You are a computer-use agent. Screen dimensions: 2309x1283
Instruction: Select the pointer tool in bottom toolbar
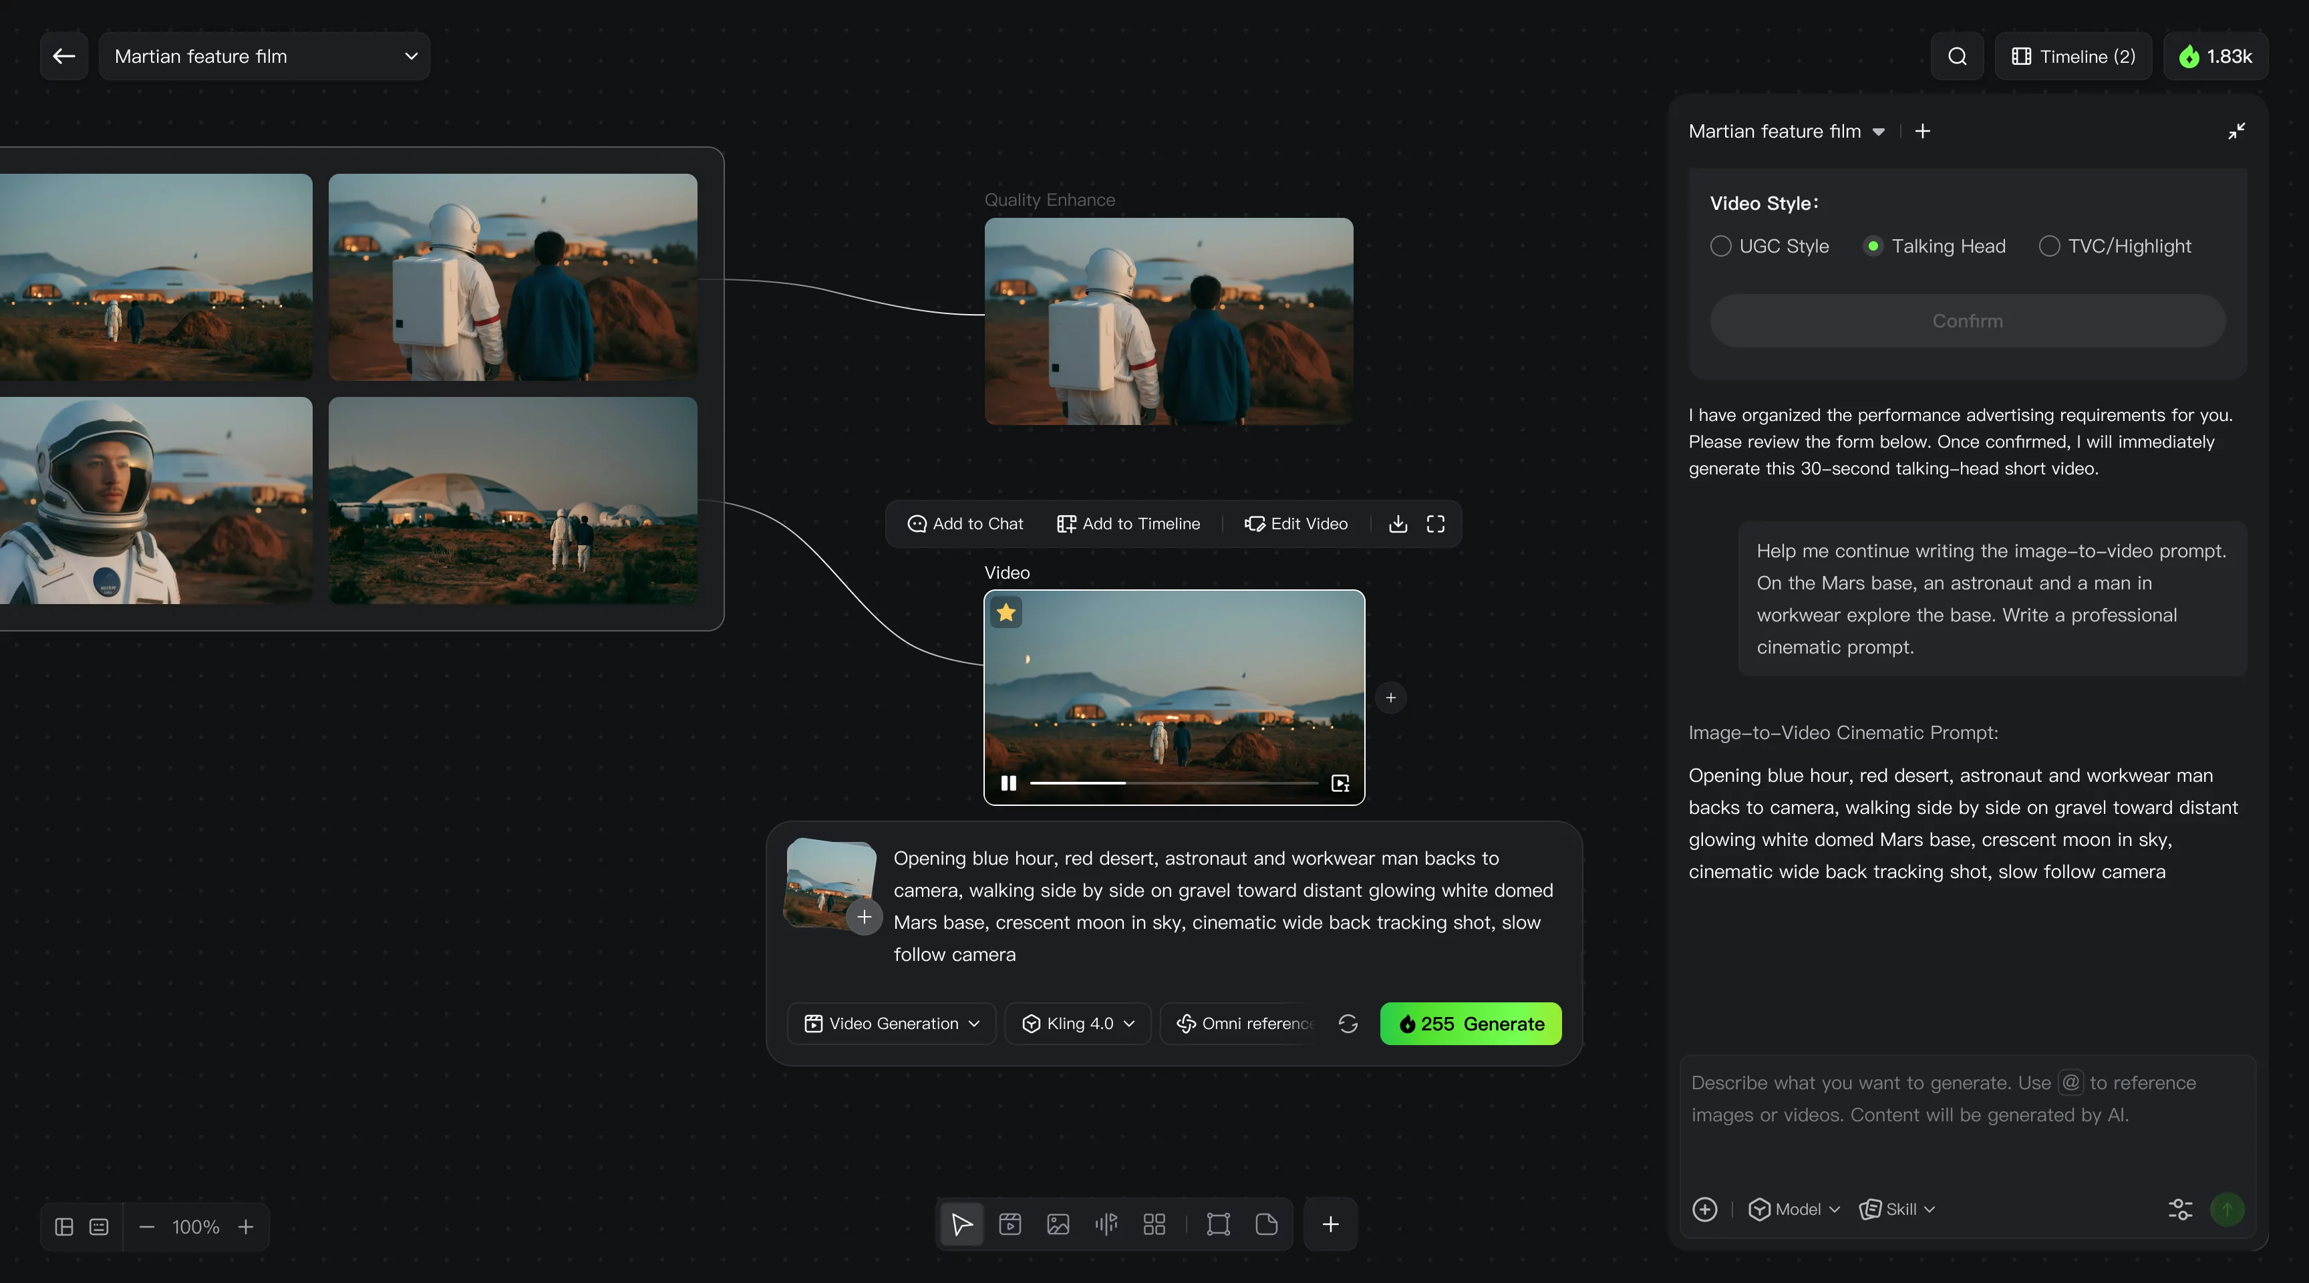click(961, 1224)
